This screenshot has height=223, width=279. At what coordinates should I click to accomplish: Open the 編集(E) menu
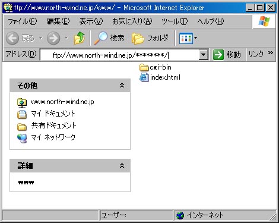(58, 21)
